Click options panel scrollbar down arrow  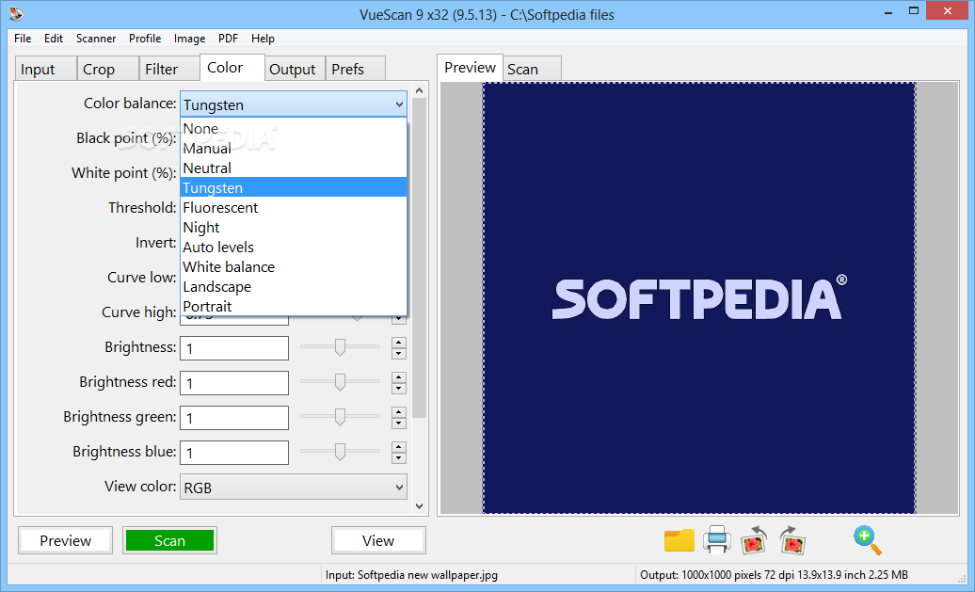[420, 506]
